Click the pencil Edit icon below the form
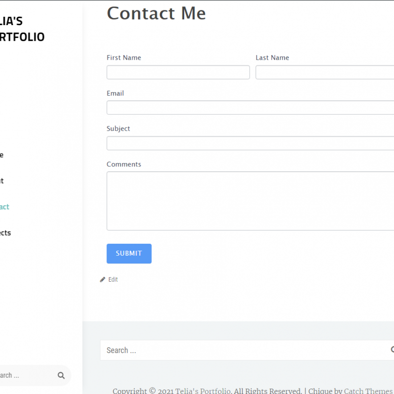The image size is (394, 394). click(x=102, y=279)
